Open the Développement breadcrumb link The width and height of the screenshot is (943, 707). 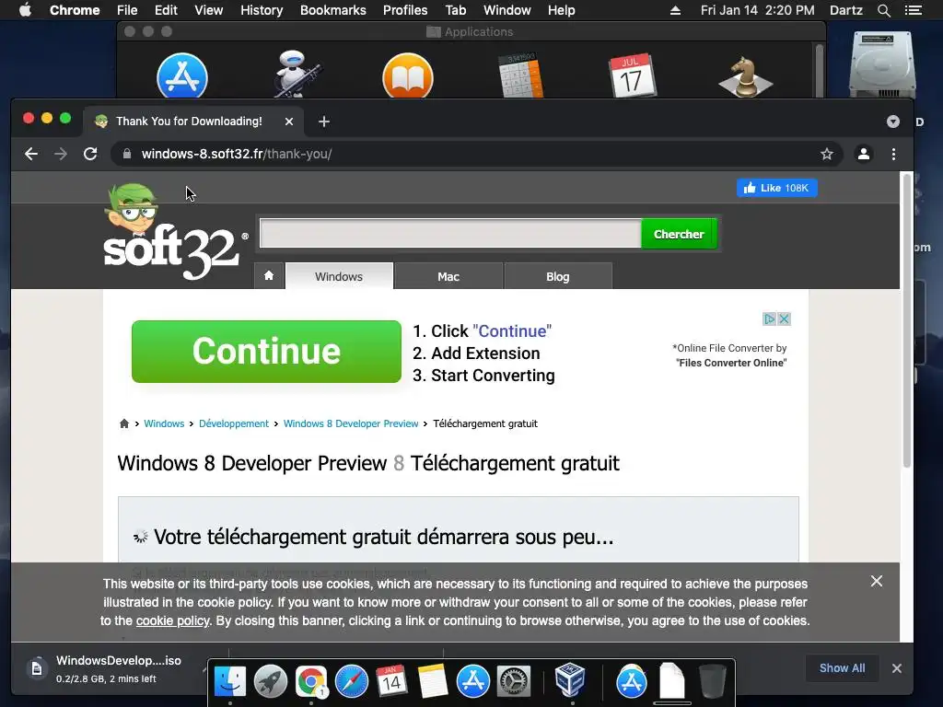tap(234, 423)
